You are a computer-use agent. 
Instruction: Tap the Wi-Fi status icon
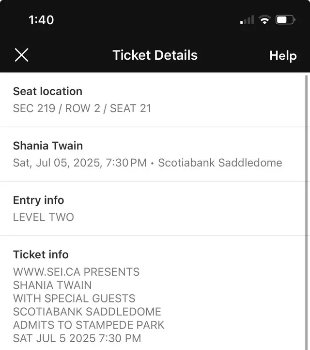pyautogui.click(x=264, y=20)
